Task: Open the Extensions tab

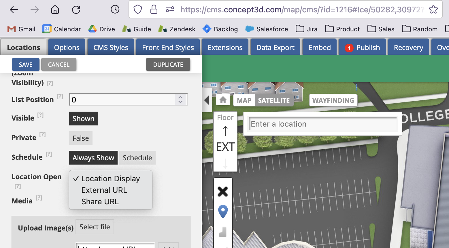Action: click(x=225, y=47)
